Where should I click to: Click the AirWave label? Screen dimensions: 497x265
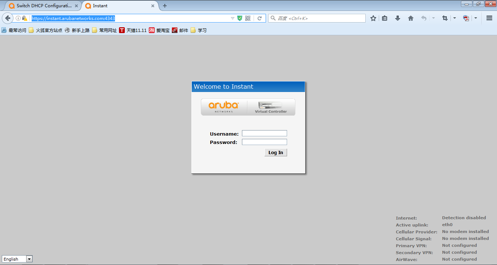pos(406,260)
